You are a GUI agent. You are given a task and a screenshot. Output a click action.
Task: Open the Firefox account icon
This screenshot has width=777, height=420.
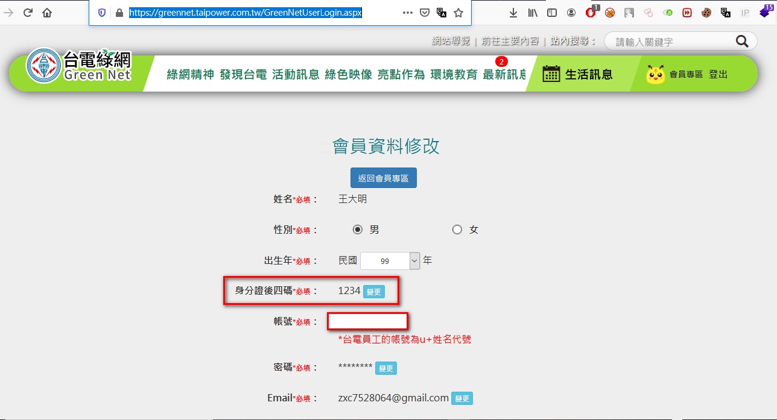pos(571,13)
